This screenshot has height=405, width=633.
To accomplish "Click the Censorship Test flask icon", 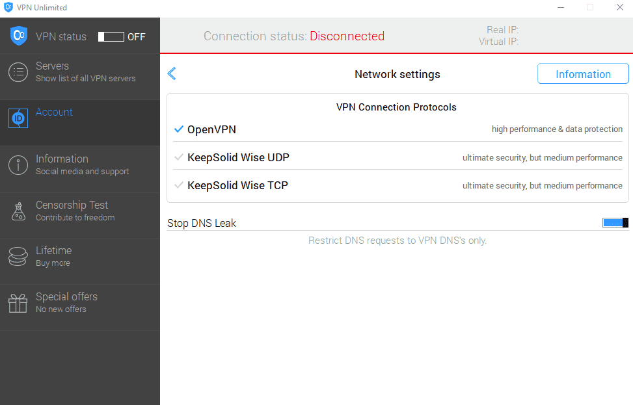I will click(18, 211).
